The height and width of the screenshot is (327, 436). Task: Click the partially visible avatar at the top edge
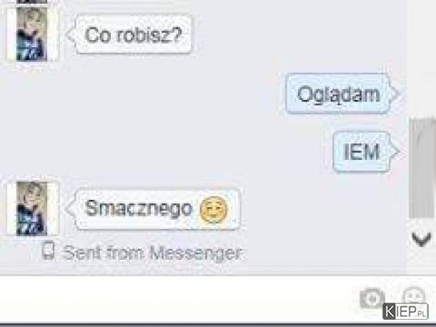[x=31, y=1]
